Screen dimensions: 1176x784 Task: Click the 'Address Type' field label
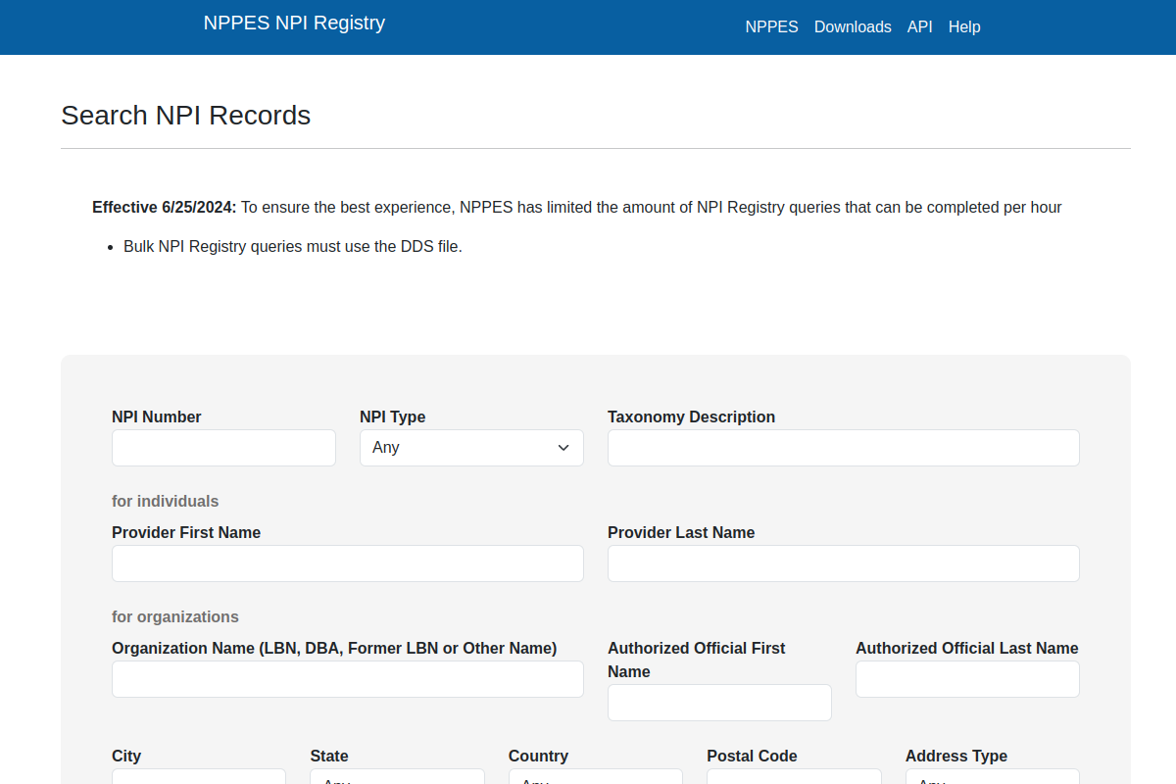956,757
